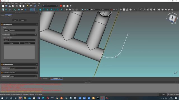The image size is (179, 100).
Task: Click the Create part icon
Action: tap(67, 10)
